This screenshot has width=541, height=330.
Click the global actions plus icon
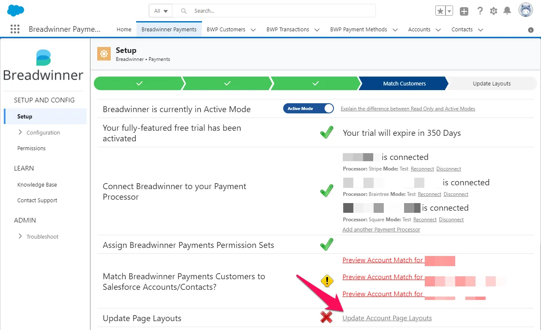click(x=464, y=11)
